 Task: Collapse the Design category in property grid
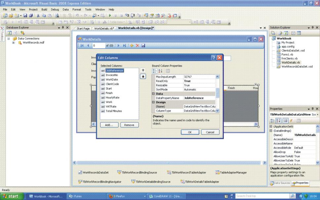tap(153, 102)
